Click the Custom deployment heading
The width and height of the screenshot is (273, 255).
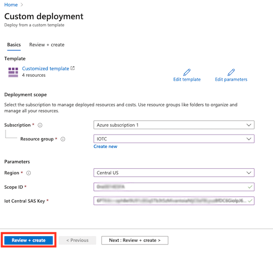[x=44, y=16]
